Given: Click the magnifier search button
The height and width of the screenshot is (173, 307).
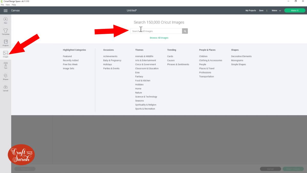Looking at the screenshot, I should tap(185, 31).
